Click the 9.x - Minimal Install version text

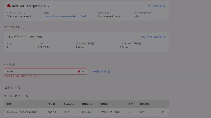pyautogui.click(x=109, y=17)
